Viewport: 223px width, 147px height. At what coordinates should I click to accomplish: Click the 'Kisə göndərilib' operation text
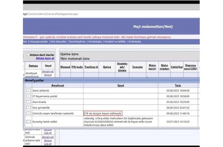41,108
